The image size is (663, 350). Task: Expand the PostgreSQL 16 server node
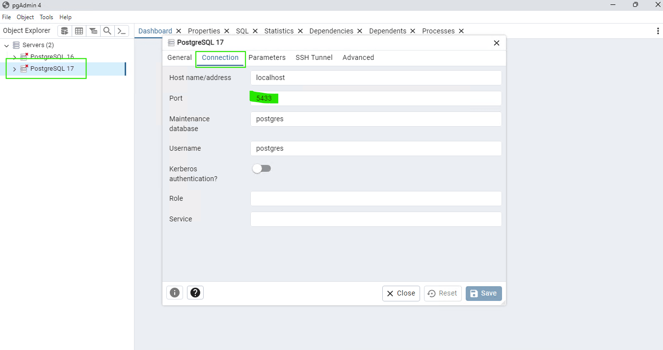click(x=14, y=57)
